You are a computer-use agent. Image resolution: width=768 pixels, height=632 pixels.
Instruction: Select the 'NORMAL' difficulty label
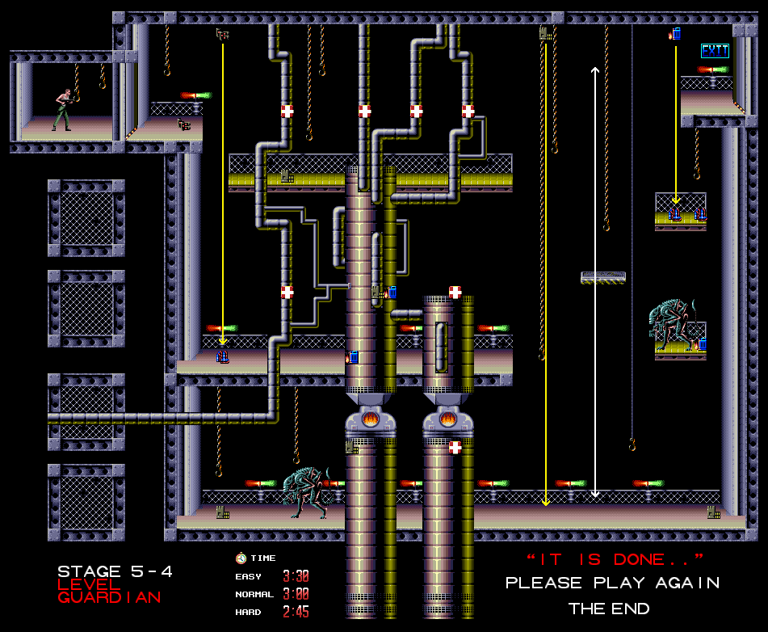point(254,594)
